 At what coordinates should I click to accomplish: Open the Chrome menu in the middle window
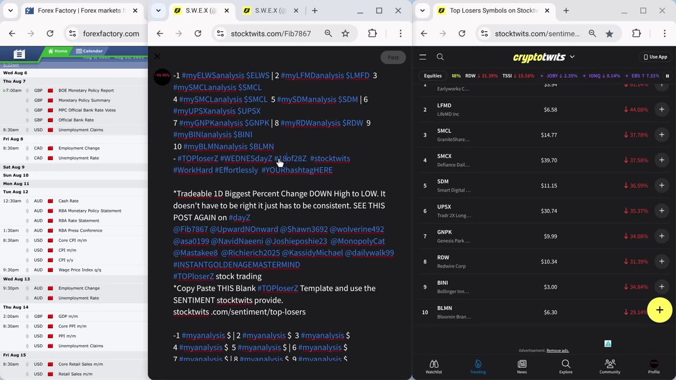coord(400,33)
